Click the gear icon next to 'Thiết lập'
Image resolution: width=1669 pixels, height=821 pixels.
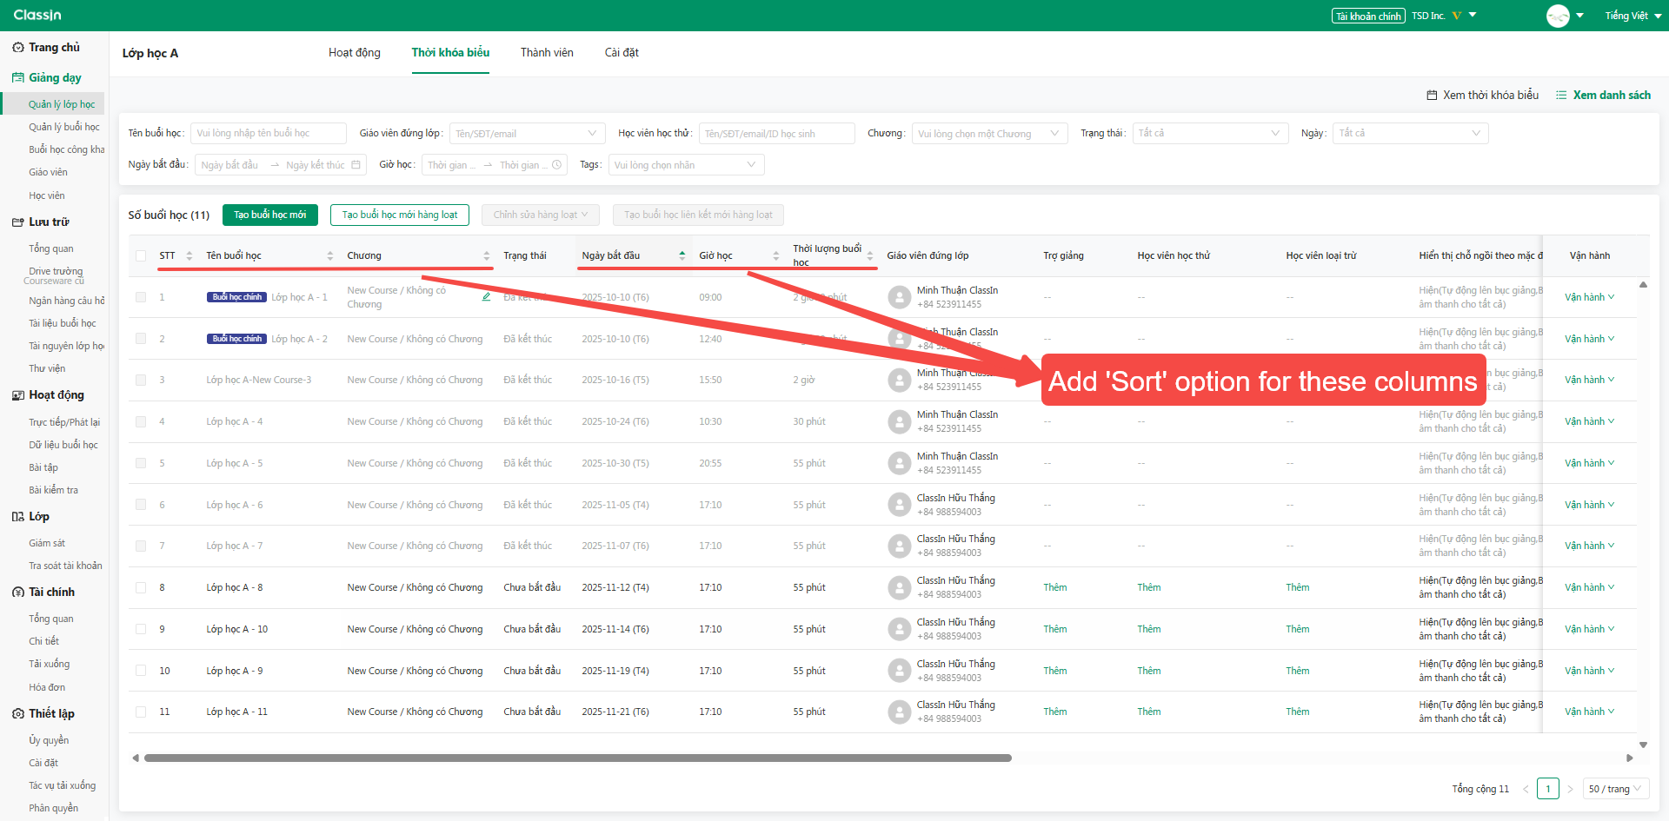[17, 713]
